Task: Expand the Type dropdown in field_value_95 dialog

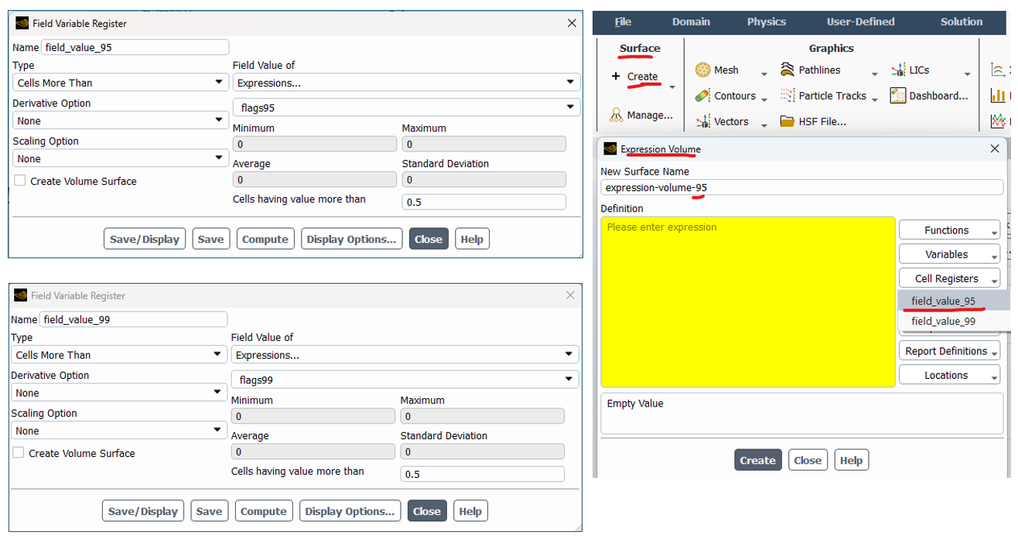Action: (120, 83)
